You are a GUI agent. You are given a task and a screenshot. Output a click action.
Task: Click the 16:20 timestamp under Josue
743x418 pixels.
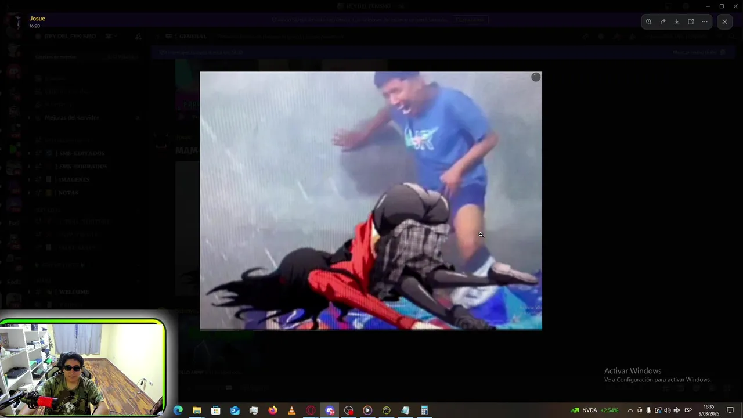pos(35,26)
